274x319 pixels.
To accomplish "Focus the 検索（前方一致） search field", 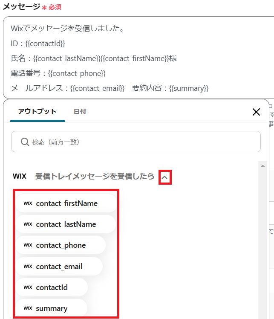I will (x=141, y=142).
